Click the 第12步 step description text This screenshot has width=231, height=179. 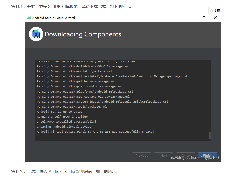coord(65,172)
